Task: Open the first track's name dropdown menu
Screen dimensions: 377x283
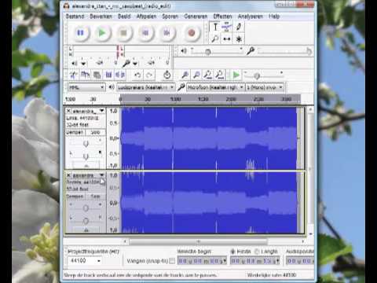Action: pyautogui.click(x=102, y=111)
